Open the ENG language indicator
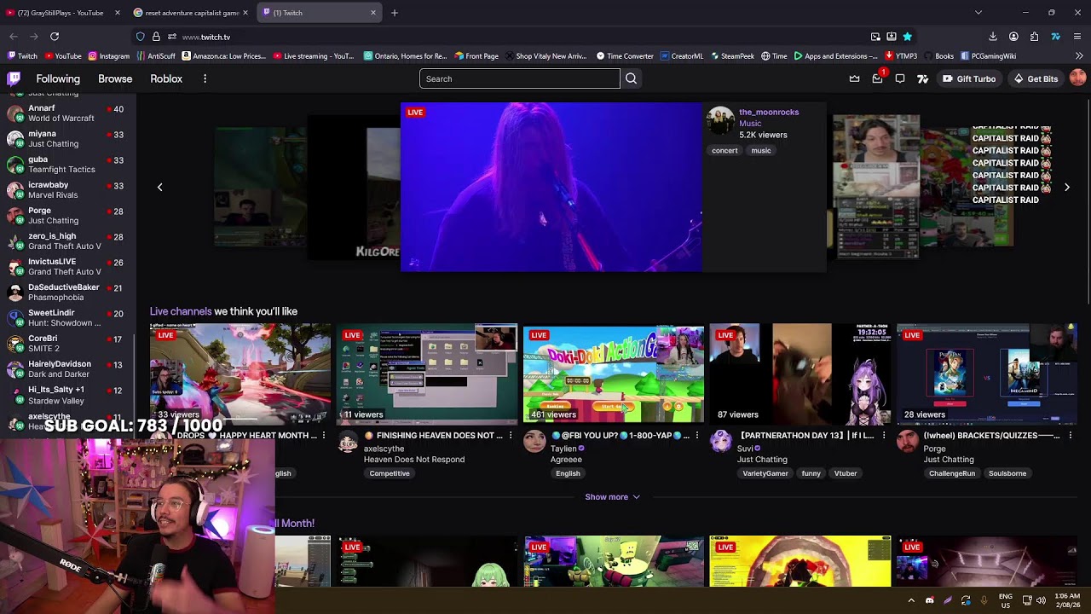 pos(1006,600)
